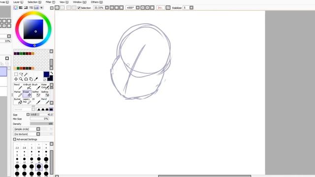Choose brush size preset 20
The width and height of the screenshot is (315, 177).
click(x=46, y=160)
